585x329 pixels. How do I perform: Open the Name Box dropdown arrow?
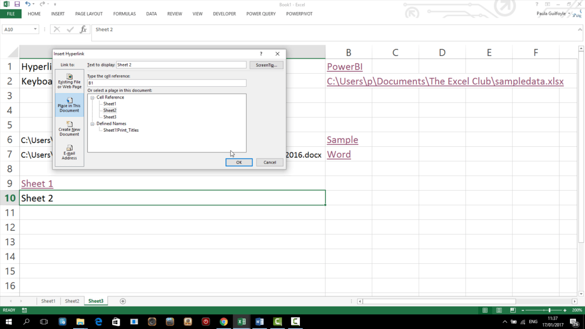35,29
